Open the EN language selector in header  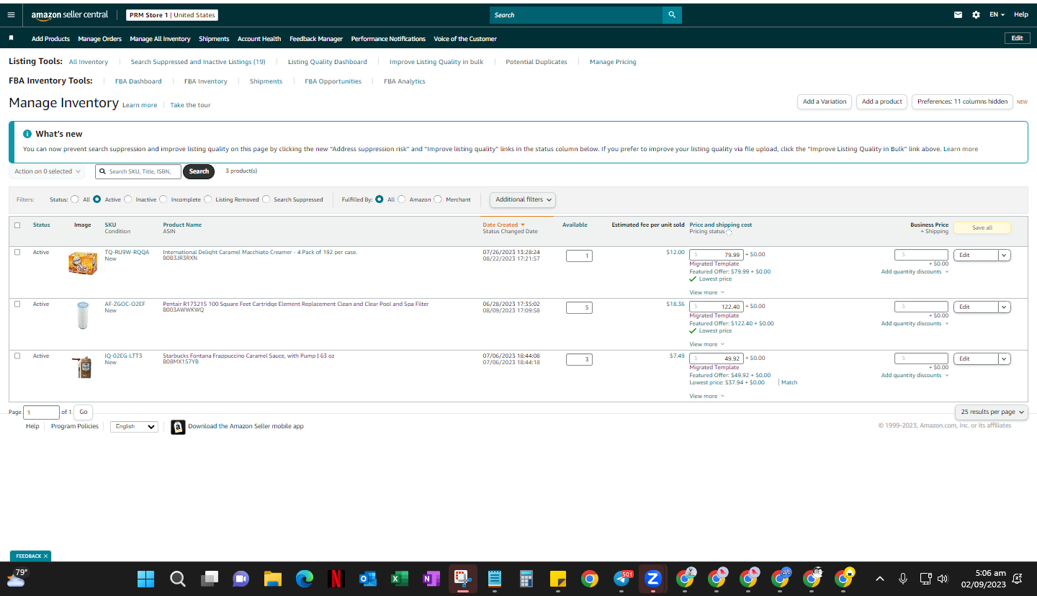997,14
